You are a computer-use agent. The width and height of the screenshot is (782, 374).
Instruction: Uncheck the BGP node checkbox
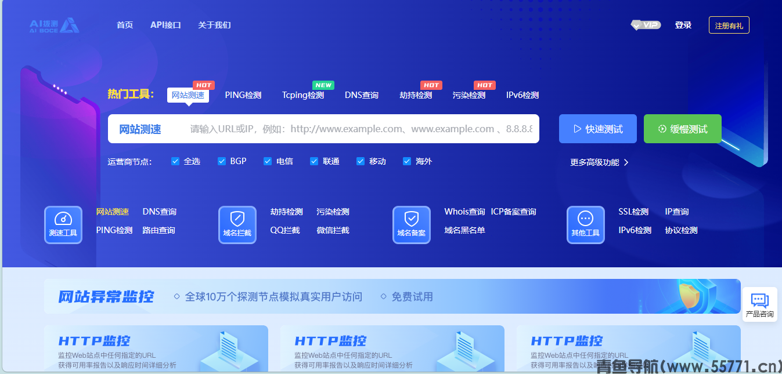(x=221, y=161)
